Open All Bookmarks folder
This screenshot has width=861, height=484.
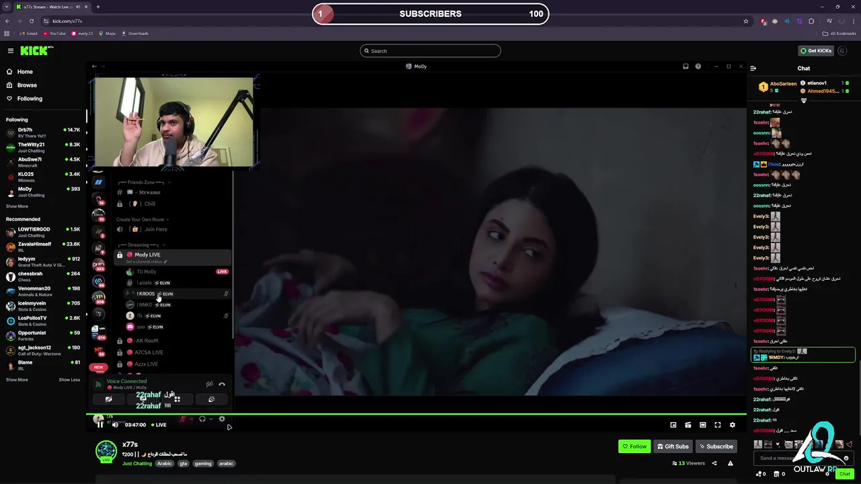tap(839, 34)
